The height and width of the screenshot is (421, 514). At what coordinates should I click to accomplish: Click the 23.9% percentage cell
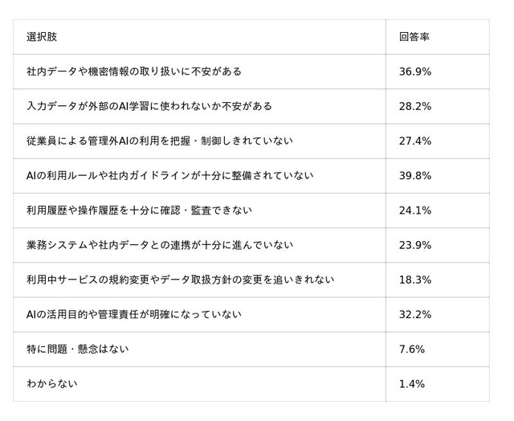pos(414,246)
